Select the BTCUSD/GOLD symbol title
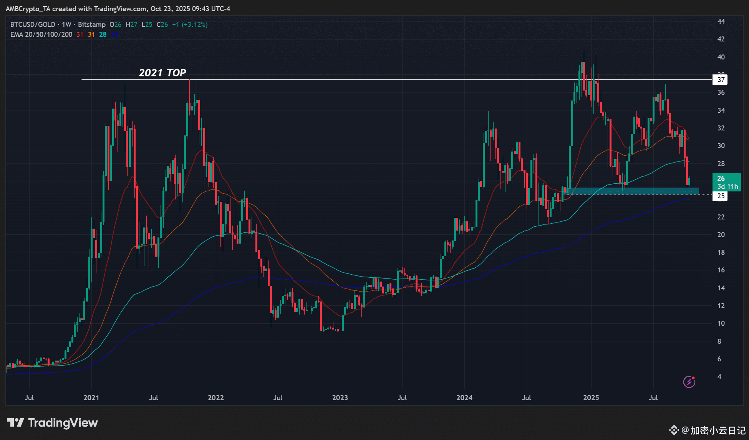749x440 pixels. (33, 25)
